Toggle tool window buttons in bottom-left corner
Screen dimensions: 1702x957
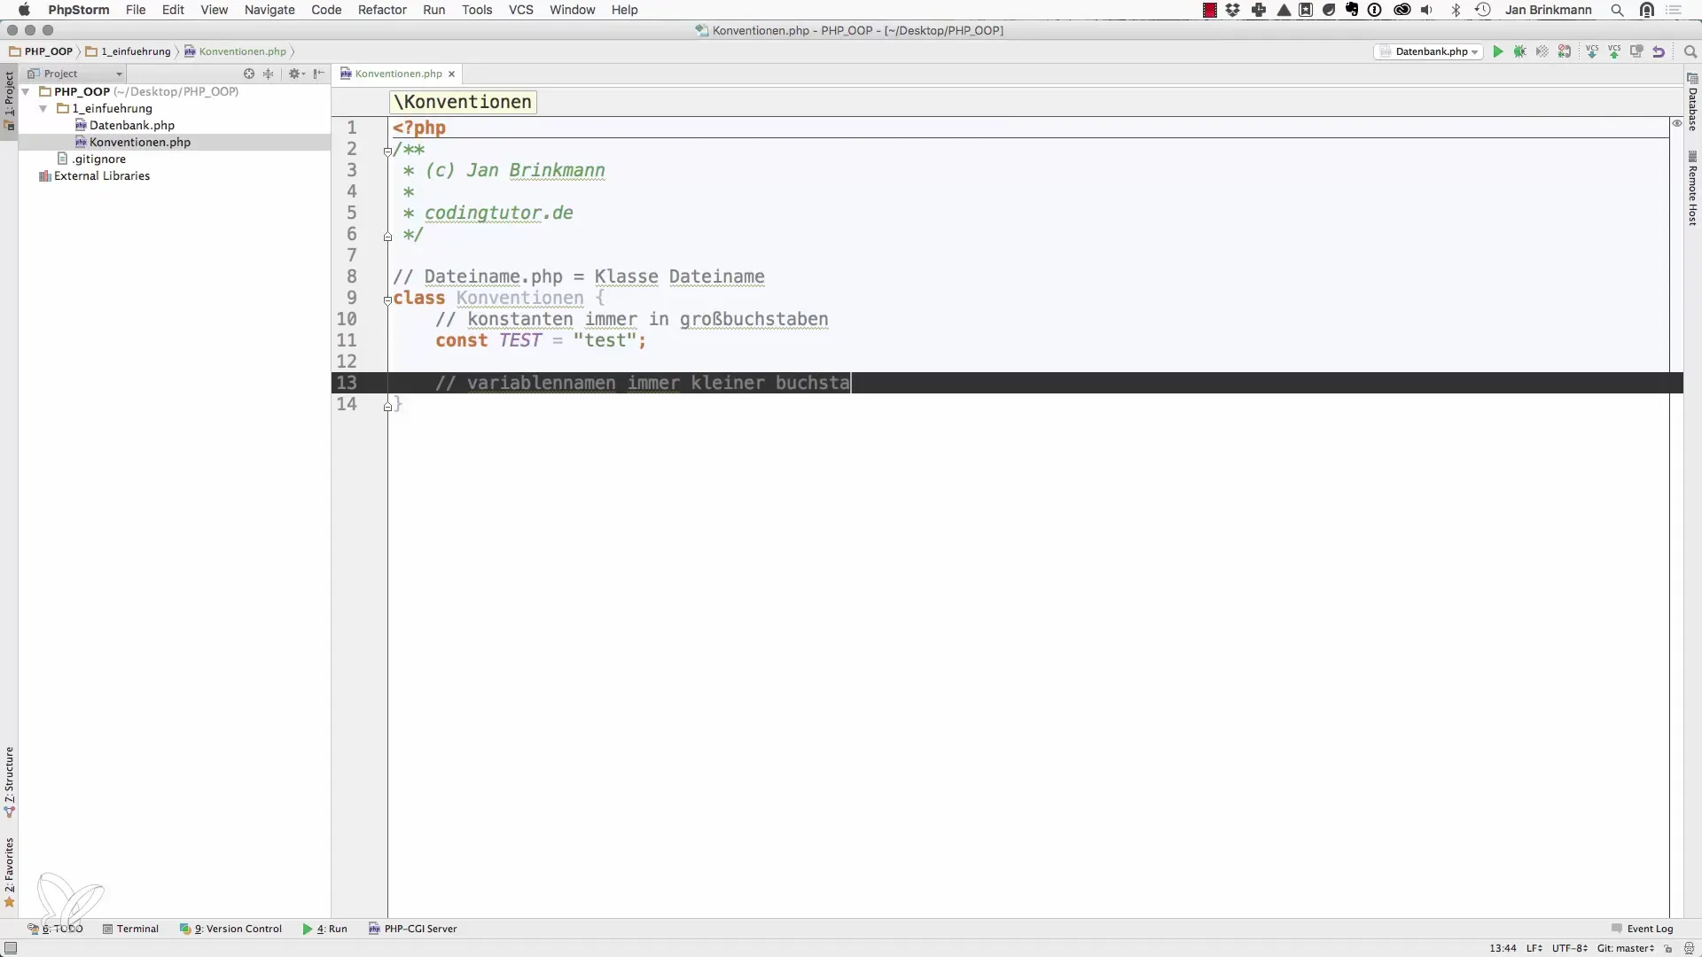11,948
